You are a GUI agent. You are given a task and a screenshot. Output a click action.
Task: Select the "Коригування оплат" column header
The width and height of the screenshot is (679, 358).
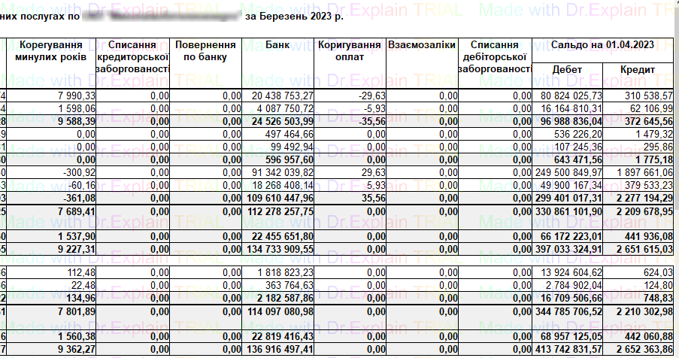pyautogui.click(x=349, y=51)
